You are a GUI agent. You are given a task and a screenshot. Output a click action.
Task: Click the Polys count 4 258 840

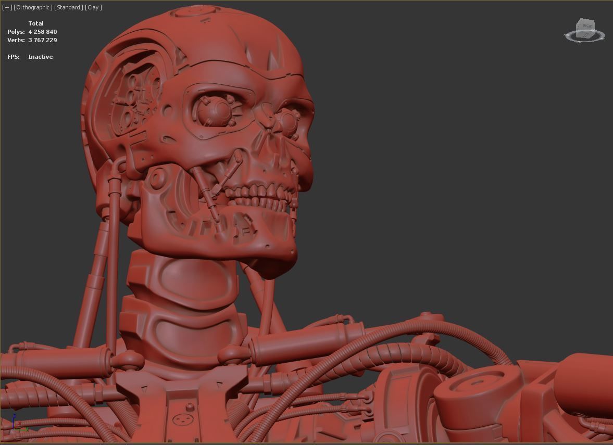point(43,32)
